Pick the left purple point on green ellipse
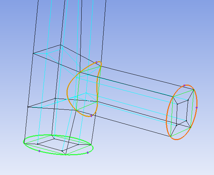This screenshot has width=214, height=175. [x=39, y=151]
